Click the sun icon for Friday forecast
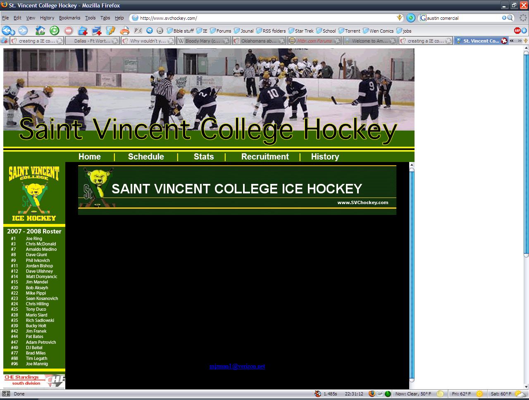Screen dimensions: 529x400 click(479, 394)
